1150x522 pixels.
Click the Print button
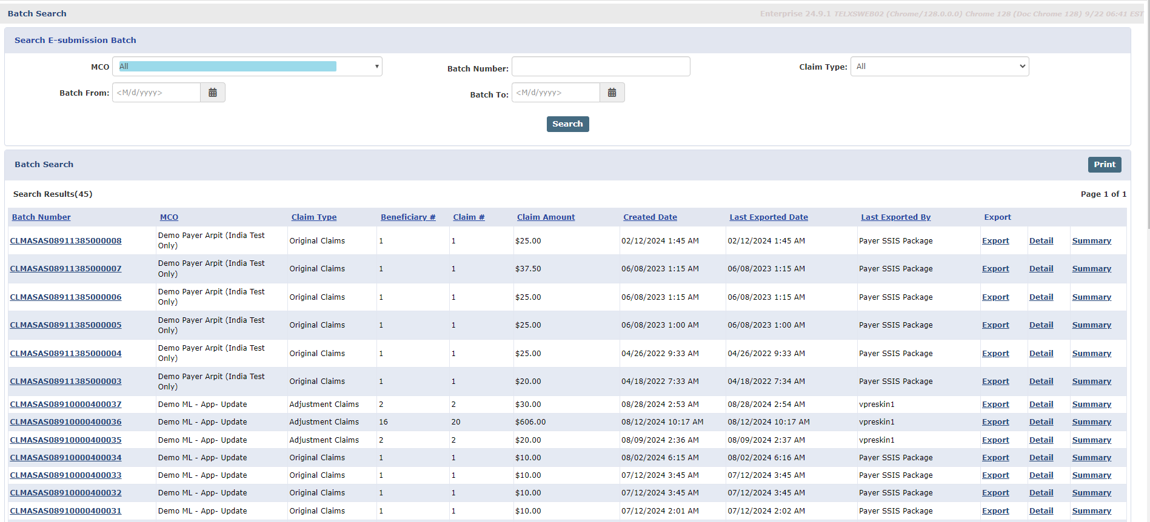click(1104, 165)
